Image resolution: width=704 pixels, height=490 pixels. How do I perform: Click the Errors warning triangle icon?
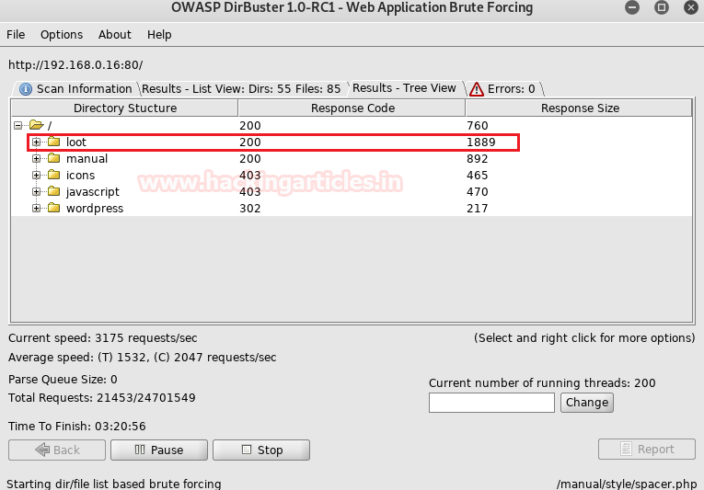click(x=477, y=89)
